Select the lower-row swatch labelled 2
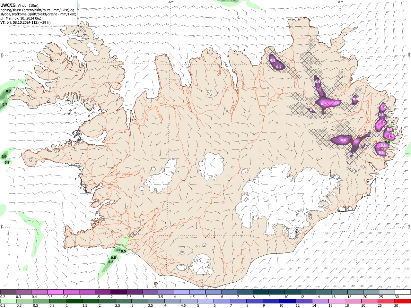Viewport: 411px width, 308px height. (107, 301)
